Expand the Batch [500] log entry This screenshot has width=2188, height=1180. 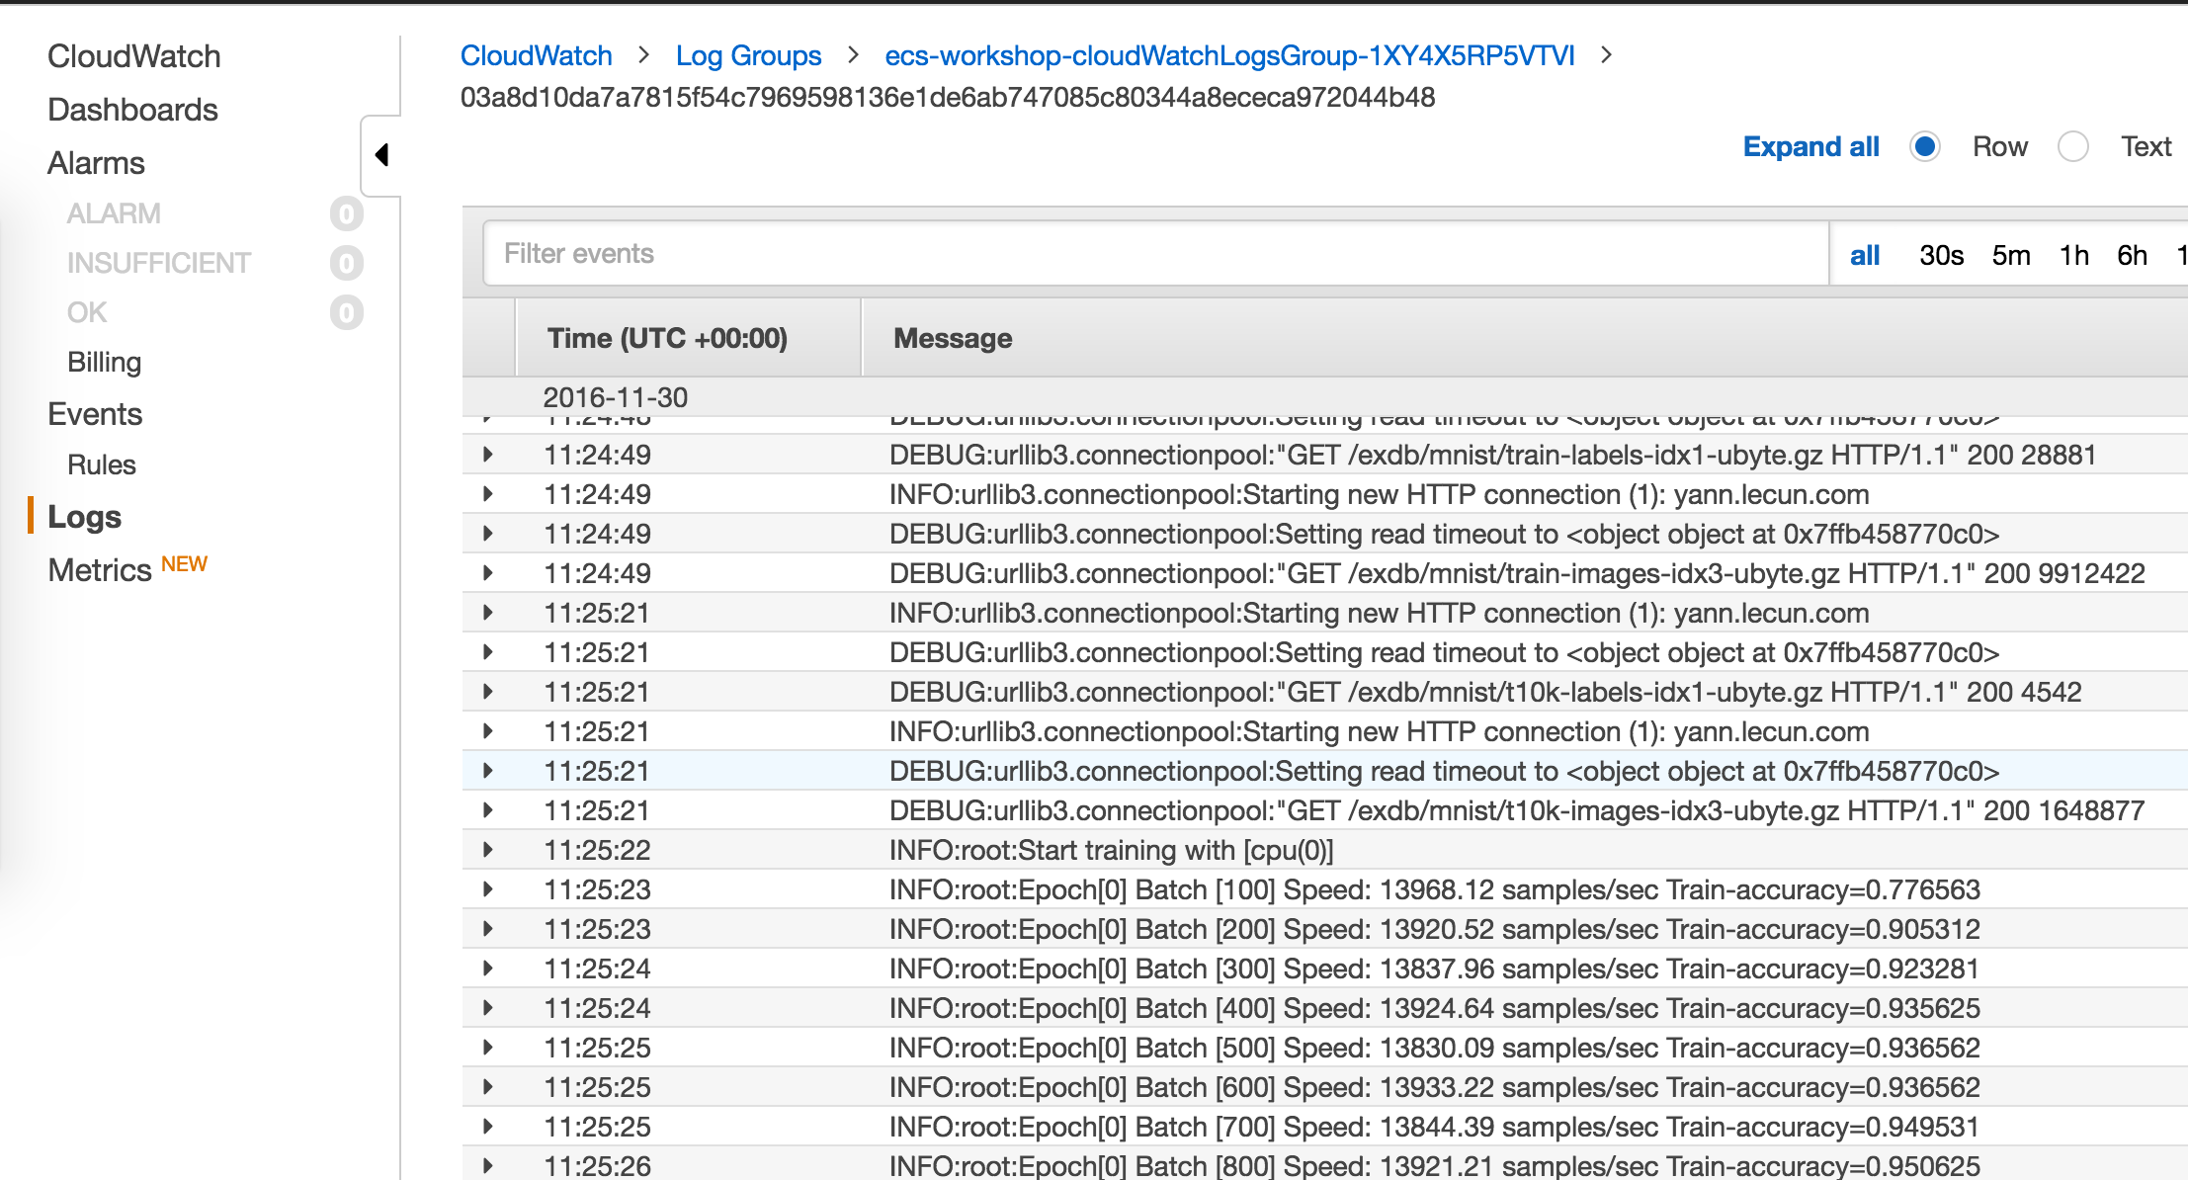coord(487,1048)
